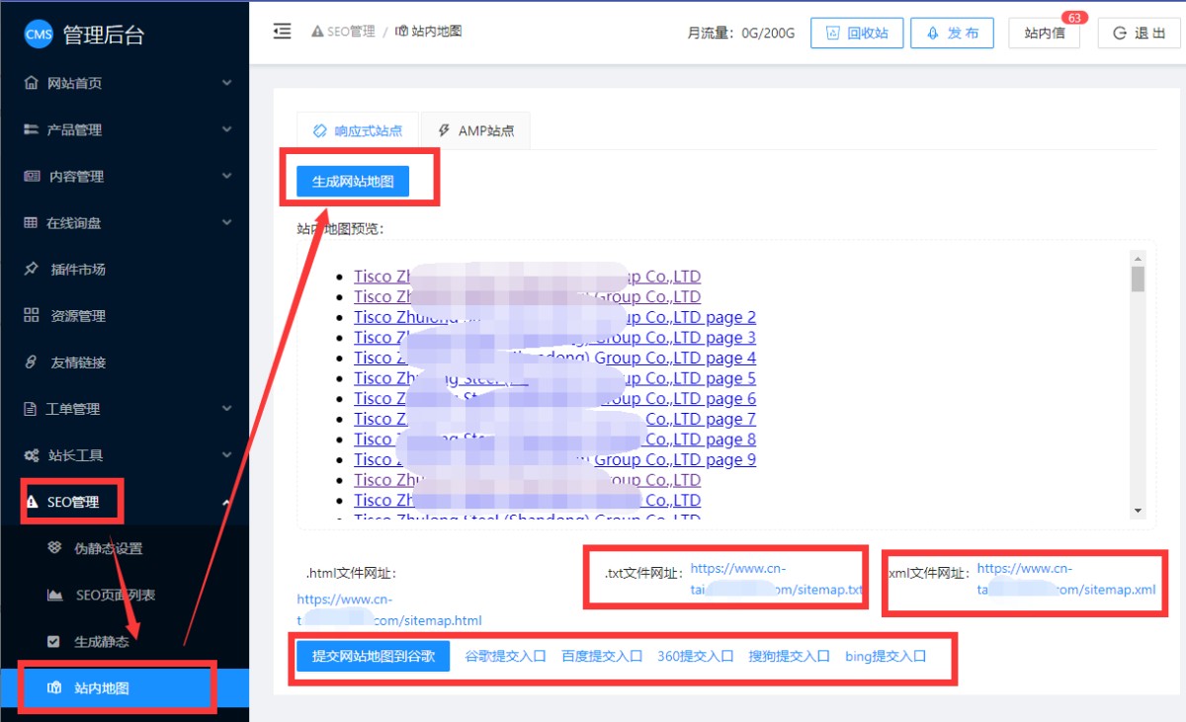Switch to the AMP站点 tab
This screenshot has width=1186, height=722.
[474, 130]
